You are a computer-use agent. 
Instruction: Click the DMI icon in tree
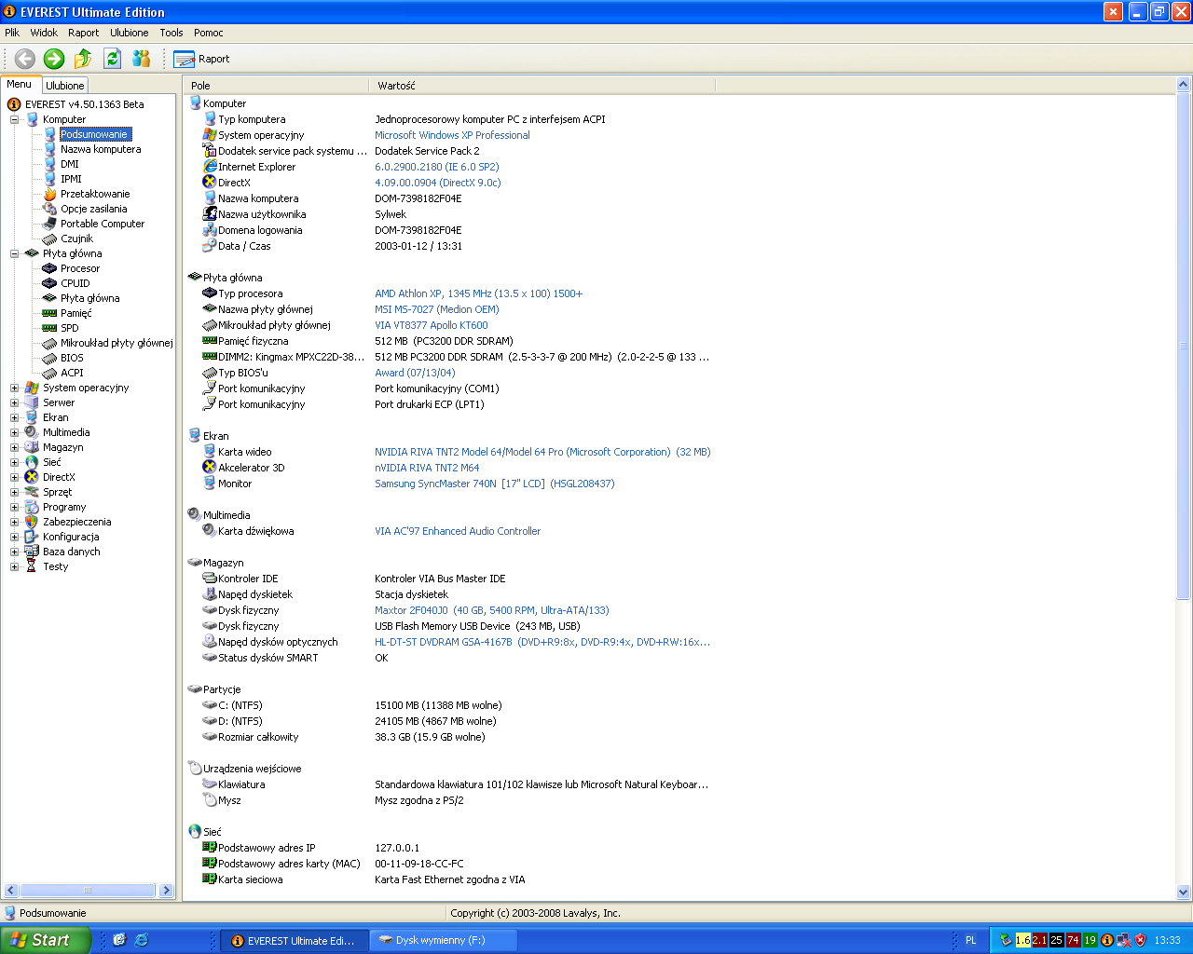click(x=50, y=164)
